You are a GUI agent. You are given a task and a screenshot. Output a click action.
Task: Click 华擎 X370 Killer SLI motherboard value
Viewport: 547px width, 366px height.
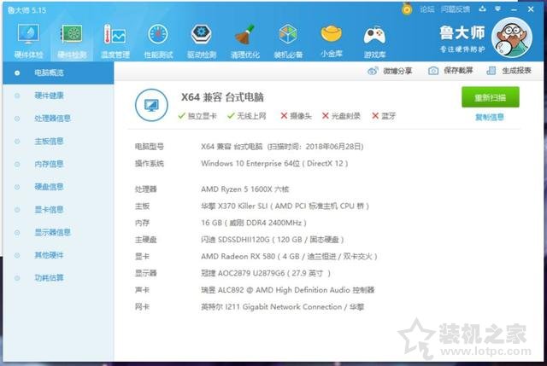point(285,206)
